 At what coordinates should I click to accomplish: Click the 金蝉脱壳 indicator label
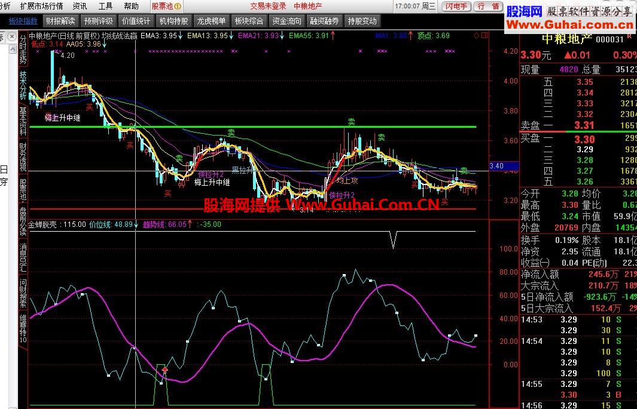coord(42,224)
